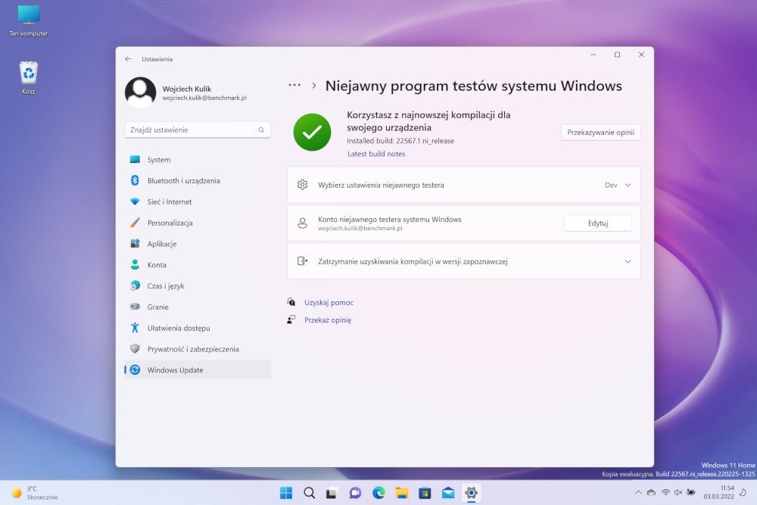The image size is (757, 505).
Task: Select Sieć i Internet category
Action: click(x=198, y=202)
